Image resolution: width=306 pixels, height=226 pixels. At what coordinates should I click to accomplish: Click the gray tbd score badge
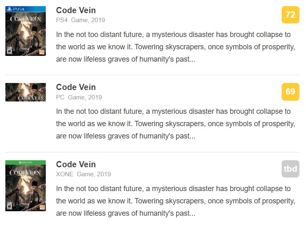290,169
